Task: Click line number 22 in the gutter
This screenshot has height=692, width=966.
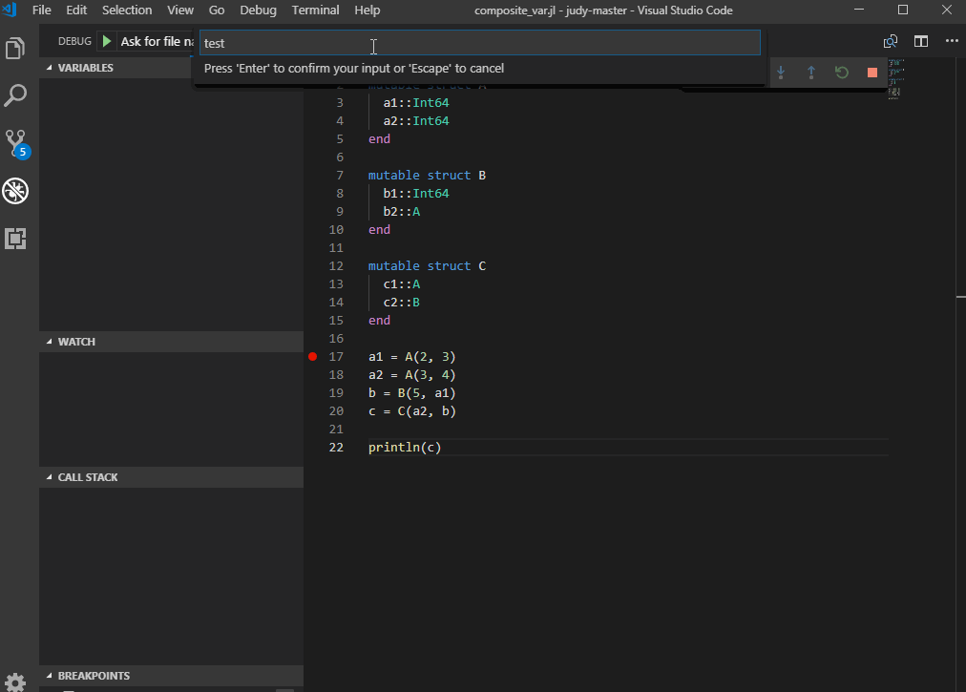Action: (x=336, y=447)
